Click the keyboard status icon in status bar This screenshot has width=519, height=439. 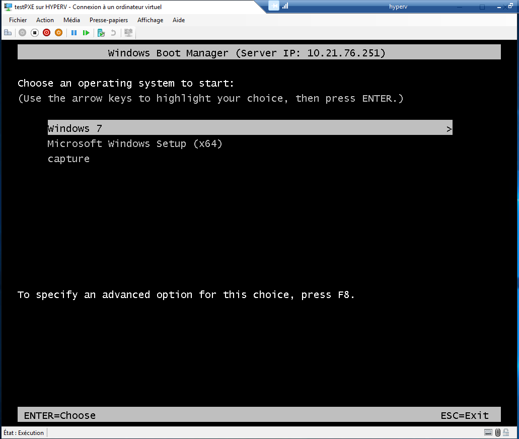point(488,432)
